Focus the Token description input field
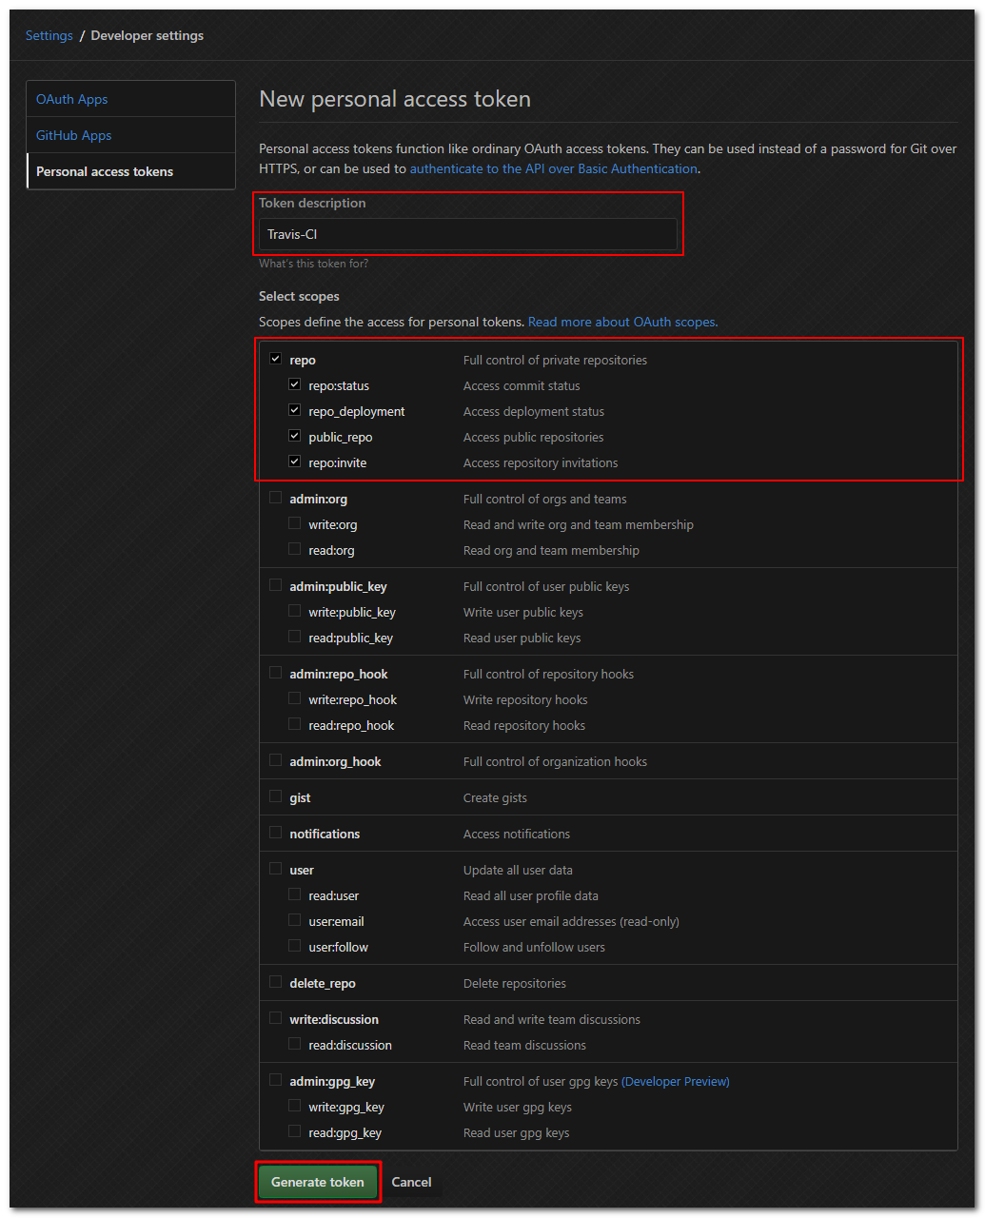985x1218 pixels. pyautogui.click(x=467, y=234)
